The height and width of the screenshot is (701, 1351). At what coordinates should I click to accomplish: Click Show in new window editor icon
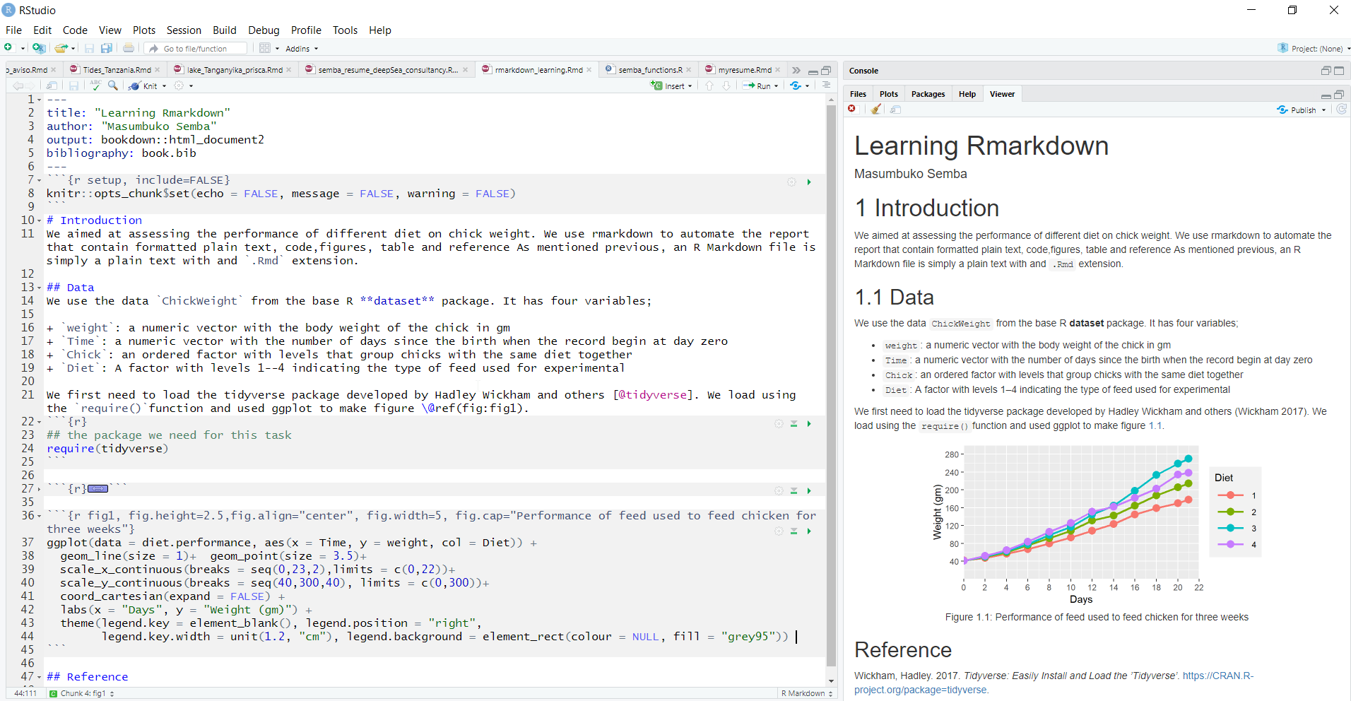[x=52, y=86]
